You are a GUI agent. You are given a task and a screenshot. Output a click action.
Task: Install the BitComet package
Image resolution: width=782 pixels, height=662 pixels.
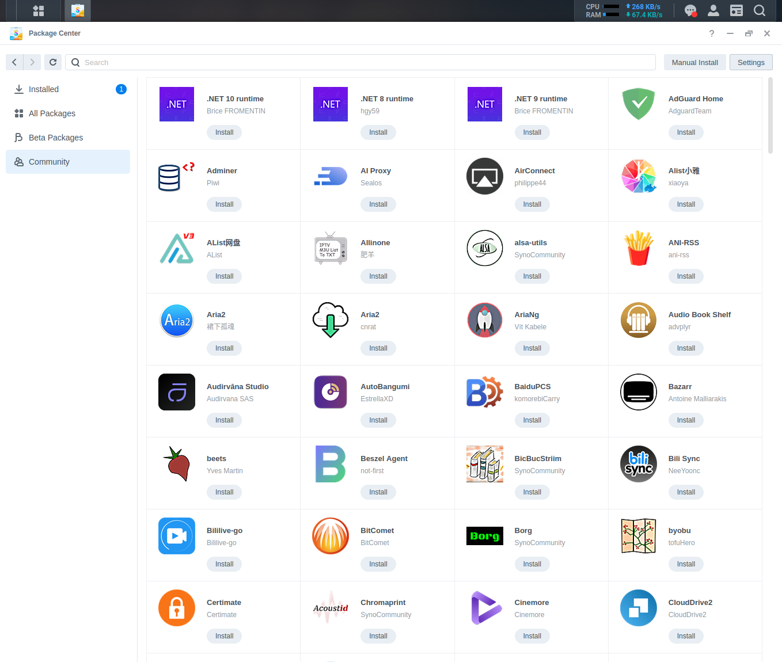point(378,564)
